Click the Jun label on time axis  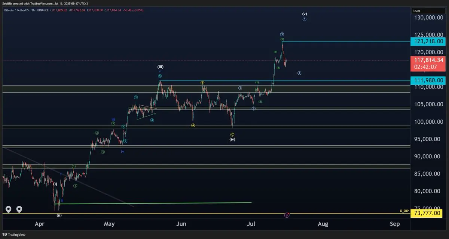click(x=181, y=224)
